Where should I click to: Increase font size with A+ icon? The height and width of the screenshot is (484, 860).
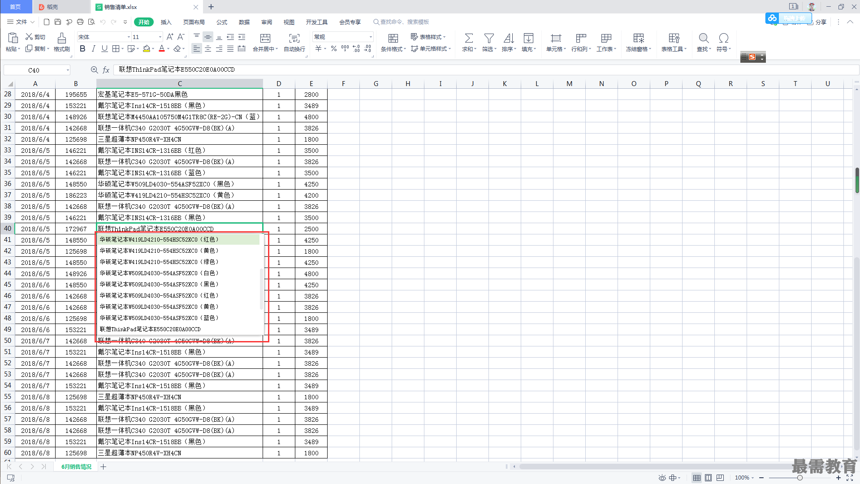click(170, 37)
